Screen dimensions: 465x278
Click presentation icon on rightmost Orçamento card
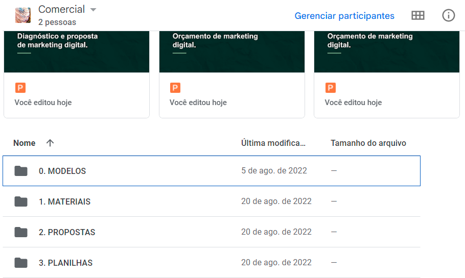pyautogui.click(x=331, y=88)
